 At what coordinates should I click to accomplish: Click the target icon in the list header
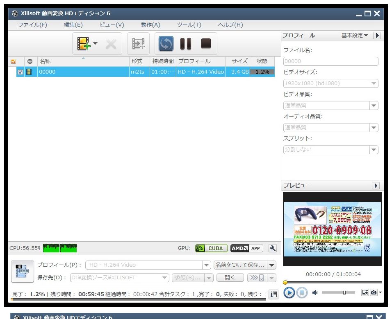pos(30,61)
